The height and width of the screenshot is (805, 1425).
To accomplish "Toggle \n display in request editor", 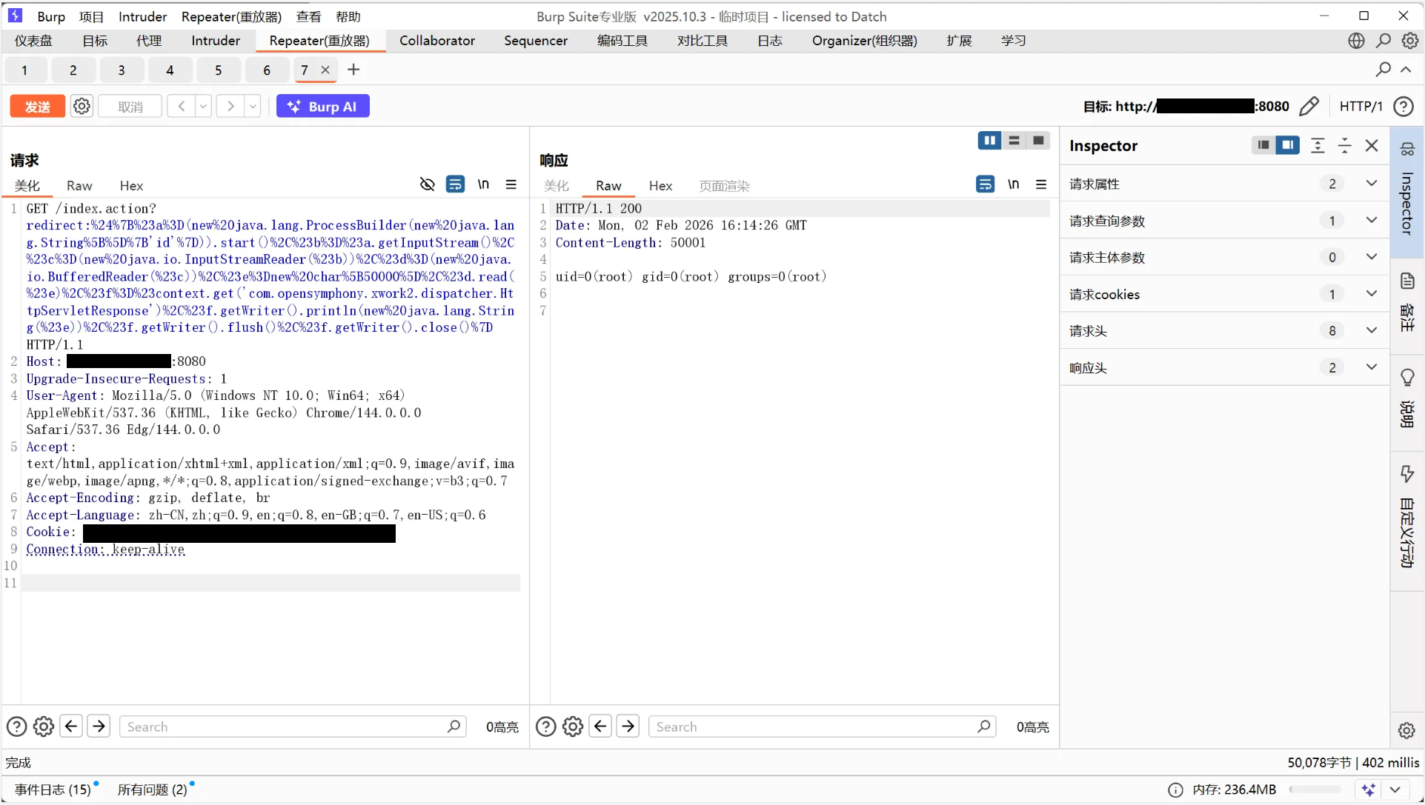I will [x=483, y=184].
